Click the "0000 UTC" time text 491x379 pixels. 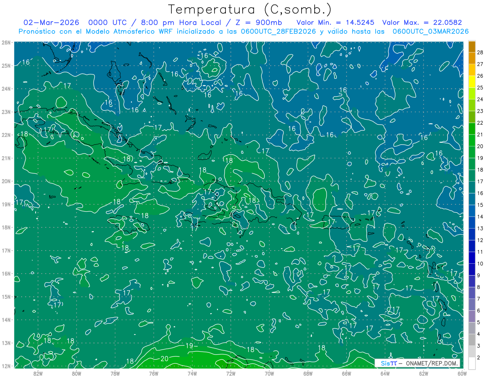pyautogui.click(x=108, y=22)
